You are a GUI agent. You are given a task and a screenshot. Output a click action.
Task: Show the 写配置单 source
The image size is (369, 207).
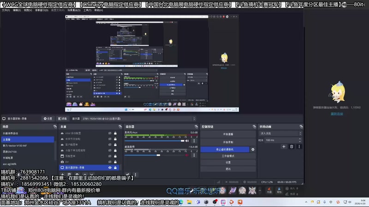pyautogui.click(x=110, y=156)
